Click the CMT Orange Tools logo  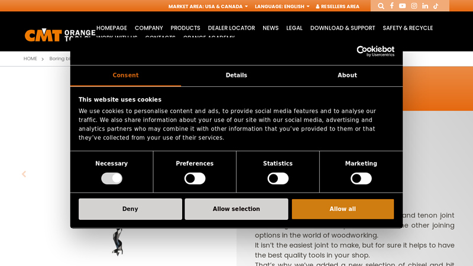[59, 34]
